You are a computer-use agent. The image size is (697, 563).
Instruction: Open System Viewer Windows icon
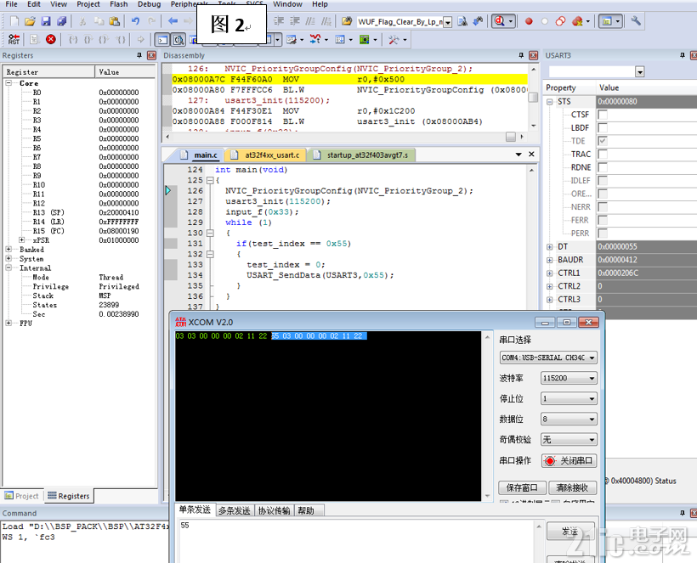click(364, 40)
